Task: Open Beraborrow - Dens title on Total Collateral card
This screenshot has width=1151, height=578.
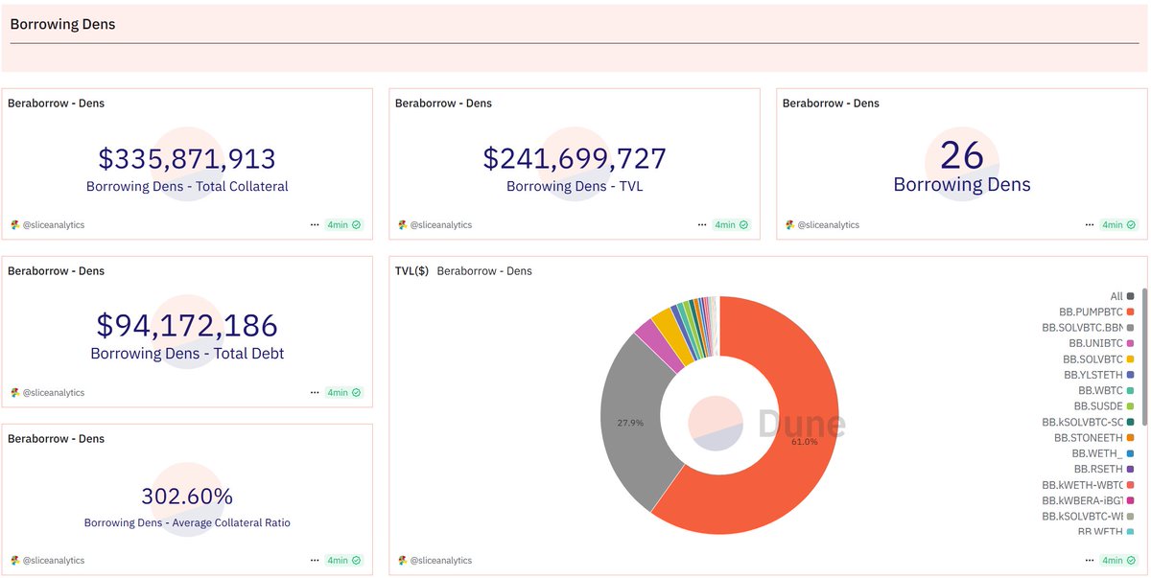Action: (56, 103)
